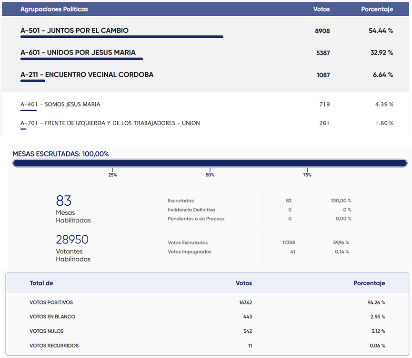
Task: Click the 50% marker below the progress bar
Action: [x=210, y=175]
